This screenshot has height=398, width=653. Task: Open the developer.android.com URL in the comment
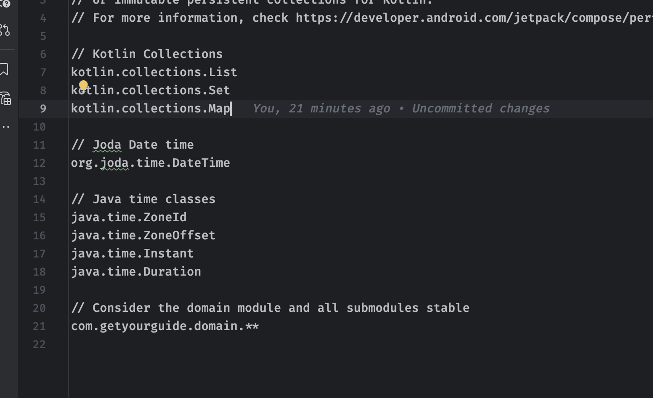point(472,18)
